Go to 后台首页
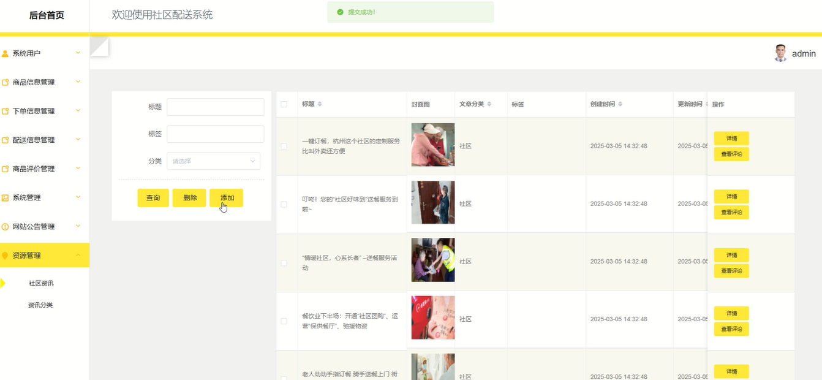 [x=47, y=15]
